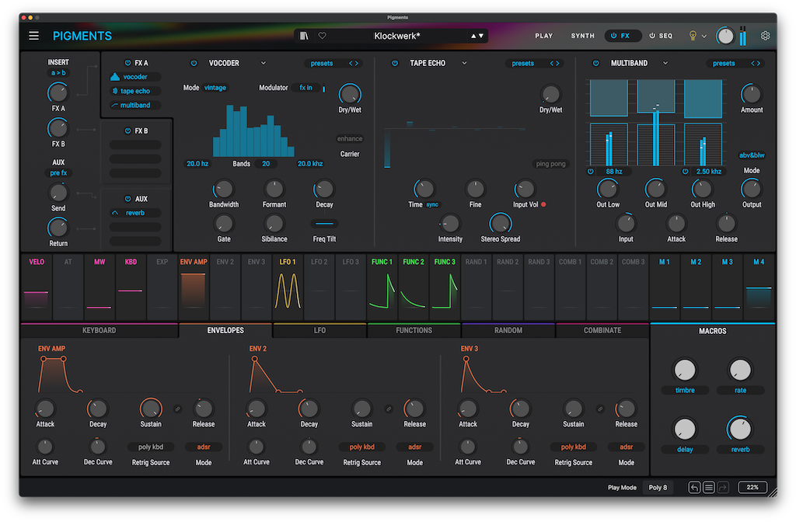Viewport: 796px width, 522px height.
Task: Select the ENV AMP modulation source
Action: (194, 287)
